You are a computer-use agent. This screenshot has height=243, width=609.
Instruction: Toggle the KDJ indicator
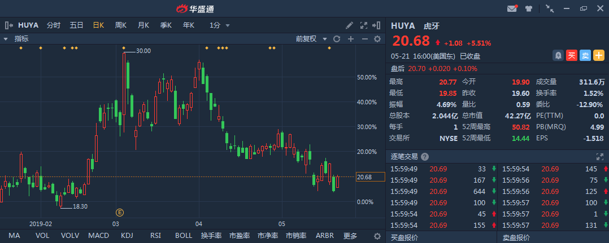(x=127, y=236)
